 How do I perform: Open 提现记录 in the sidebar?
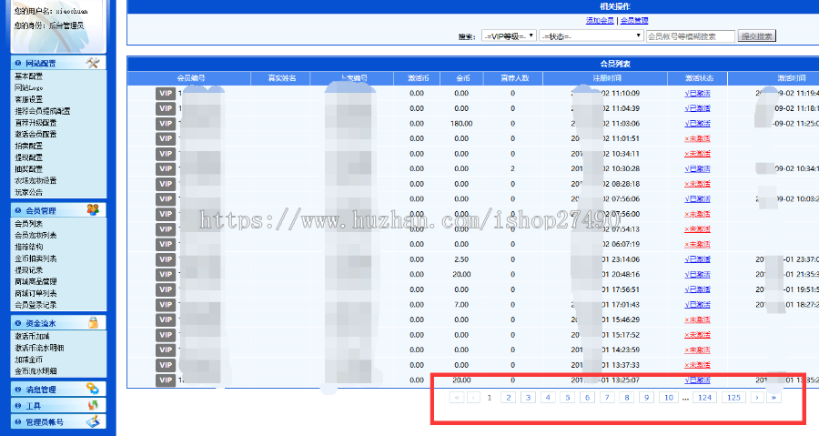point(29,270)
